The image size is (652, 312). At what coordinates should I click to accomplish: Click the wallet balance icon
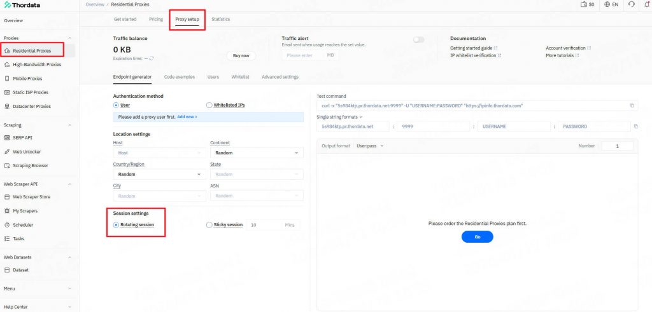[x=583, y=4]
